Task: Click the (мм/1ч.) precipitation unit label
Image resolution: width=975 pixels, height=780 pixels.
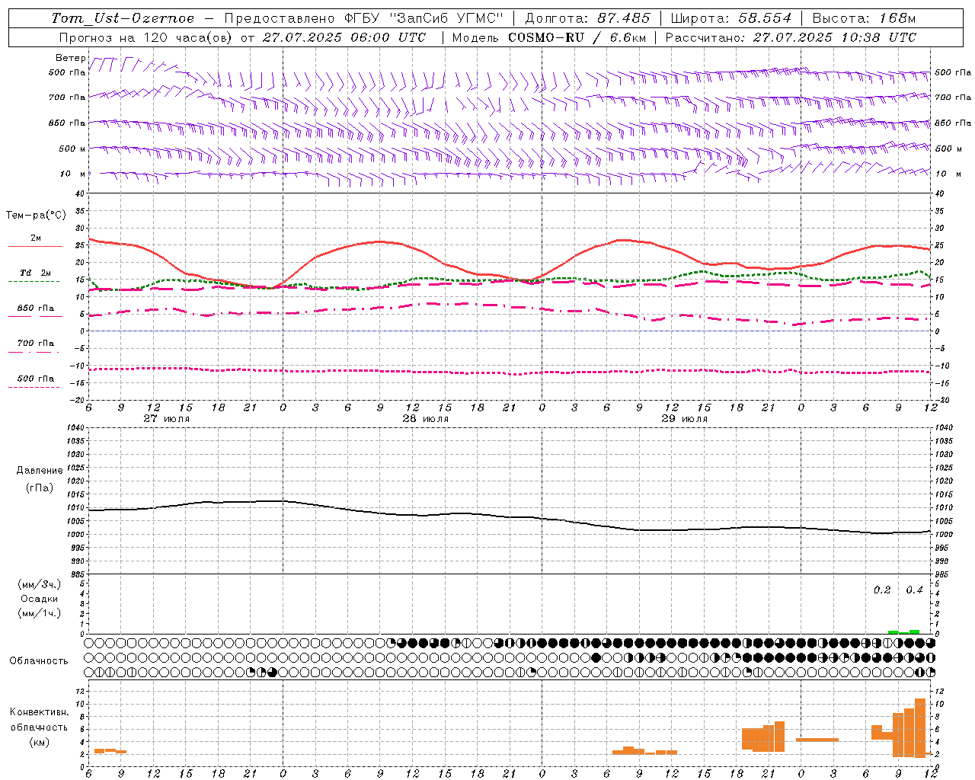Action: [x=38, y=613]
